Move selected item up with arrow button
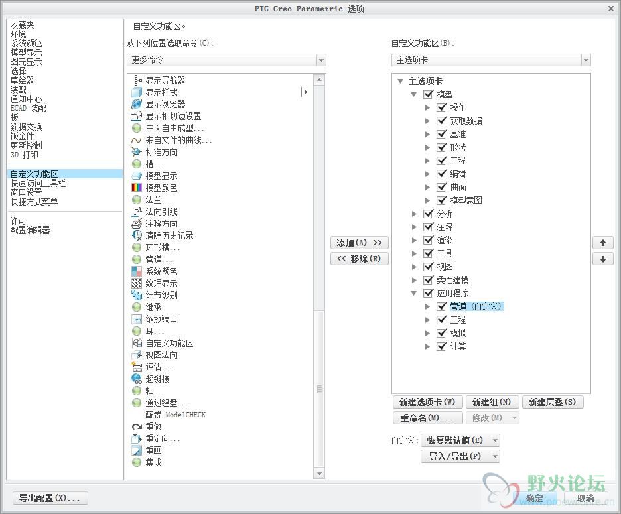 coord(603,243)
